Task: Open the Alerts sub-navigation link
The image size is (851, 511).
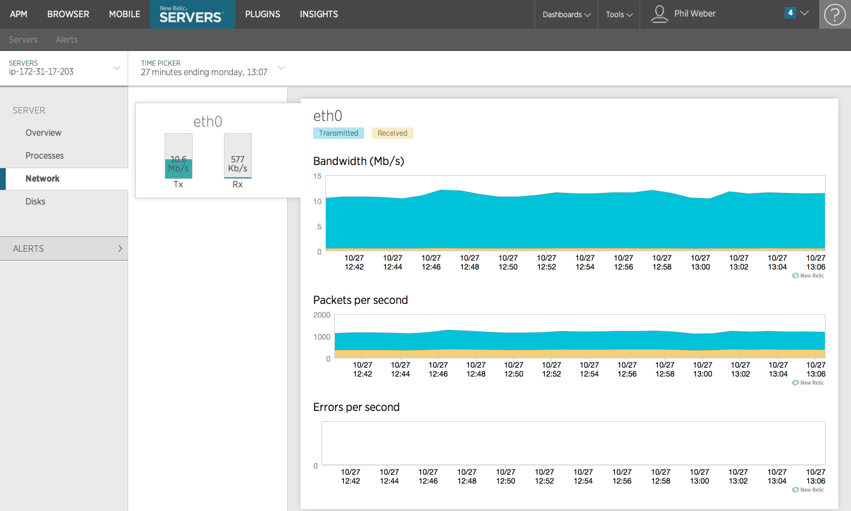Action: [66, 40]
